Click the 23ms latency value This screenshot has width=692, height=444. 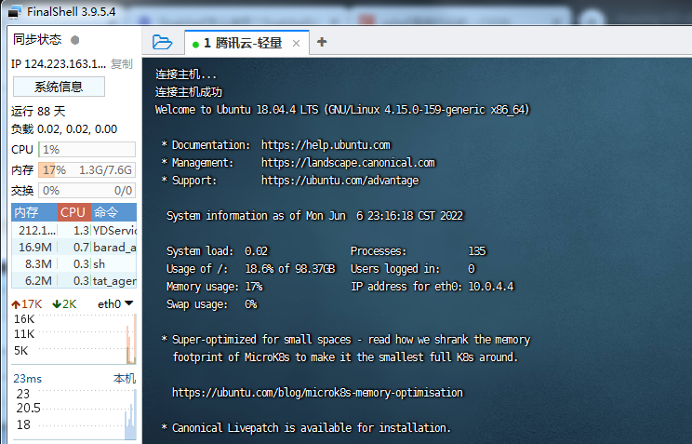27,379
